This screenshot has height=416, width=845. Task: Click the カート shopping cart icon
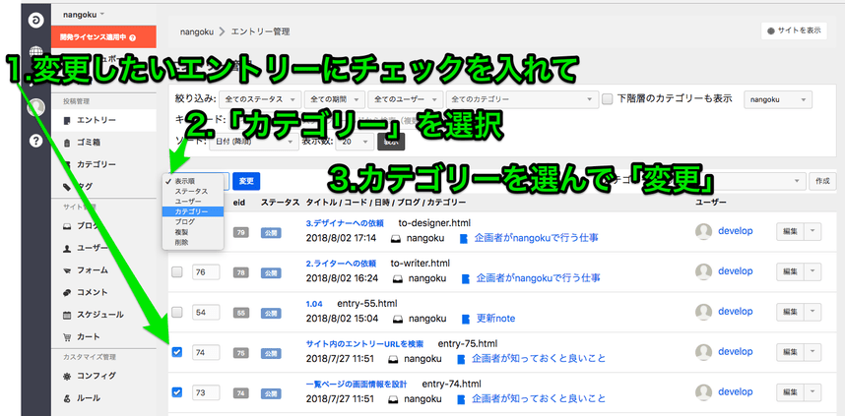(67, 336)
